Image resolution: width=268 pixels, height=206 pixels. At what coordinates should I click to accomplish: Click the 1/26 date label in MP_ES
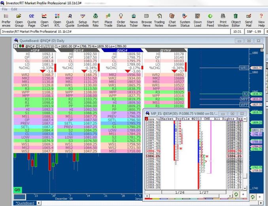coord(179,192)
